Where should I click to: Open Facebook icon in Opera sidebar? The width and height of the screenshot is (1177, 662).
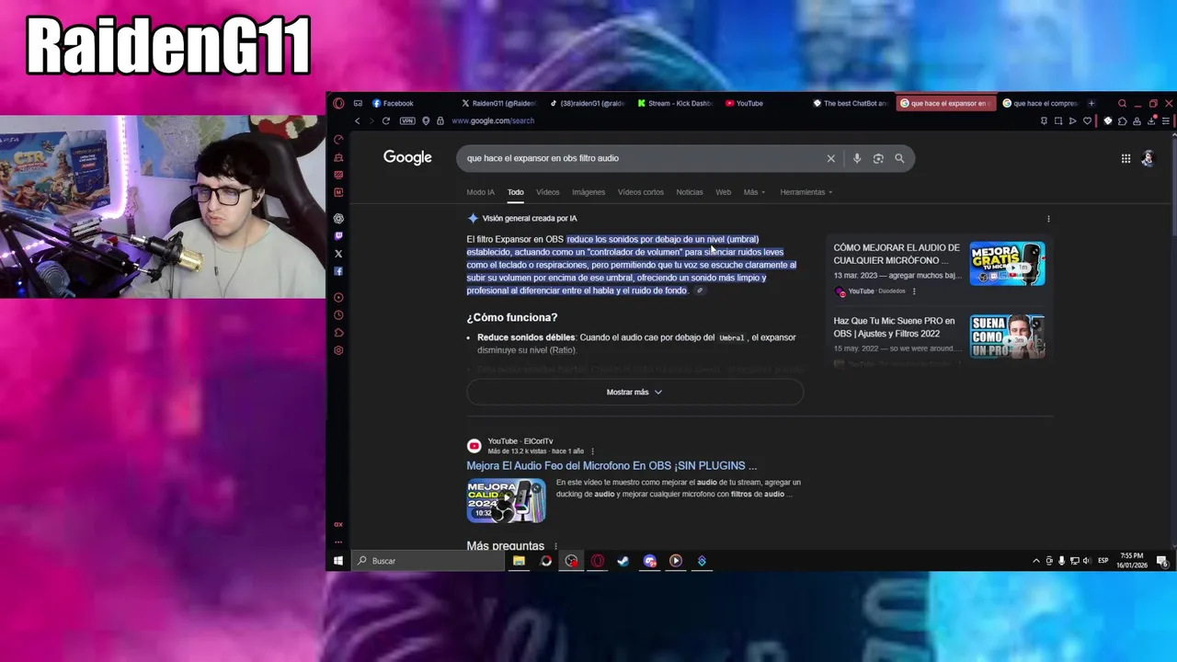pos(338,271)
